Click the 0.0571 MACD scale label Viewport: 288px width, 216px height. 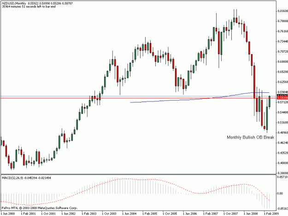(282, 177)
